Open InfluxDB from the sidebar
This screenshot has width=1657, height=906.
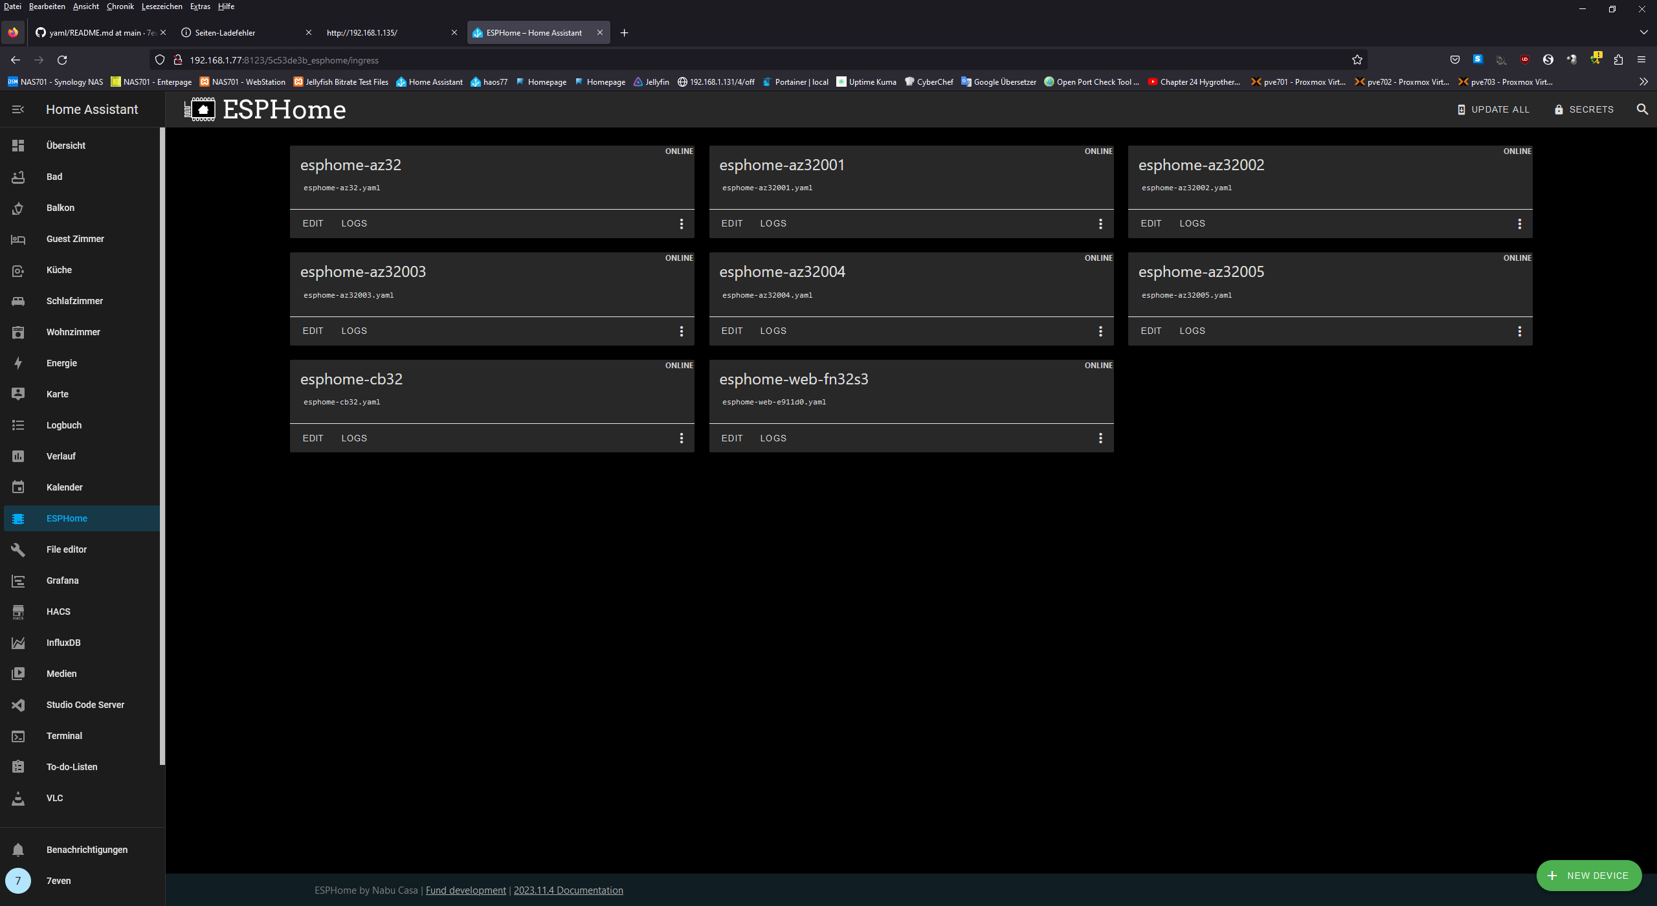point(63,643)
